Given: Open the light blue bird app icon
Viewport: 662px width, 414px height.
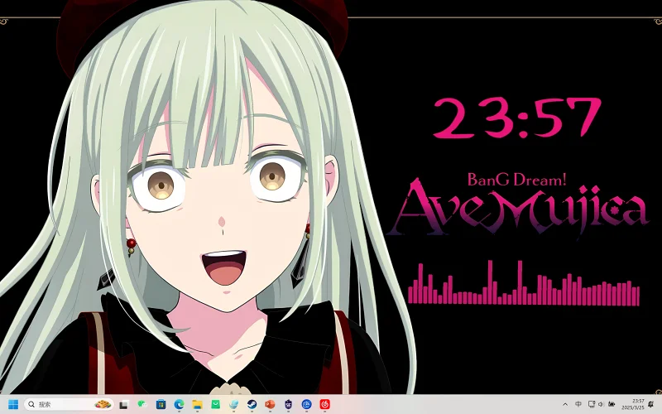Looking at the screenshot, I should click(234, 404).
